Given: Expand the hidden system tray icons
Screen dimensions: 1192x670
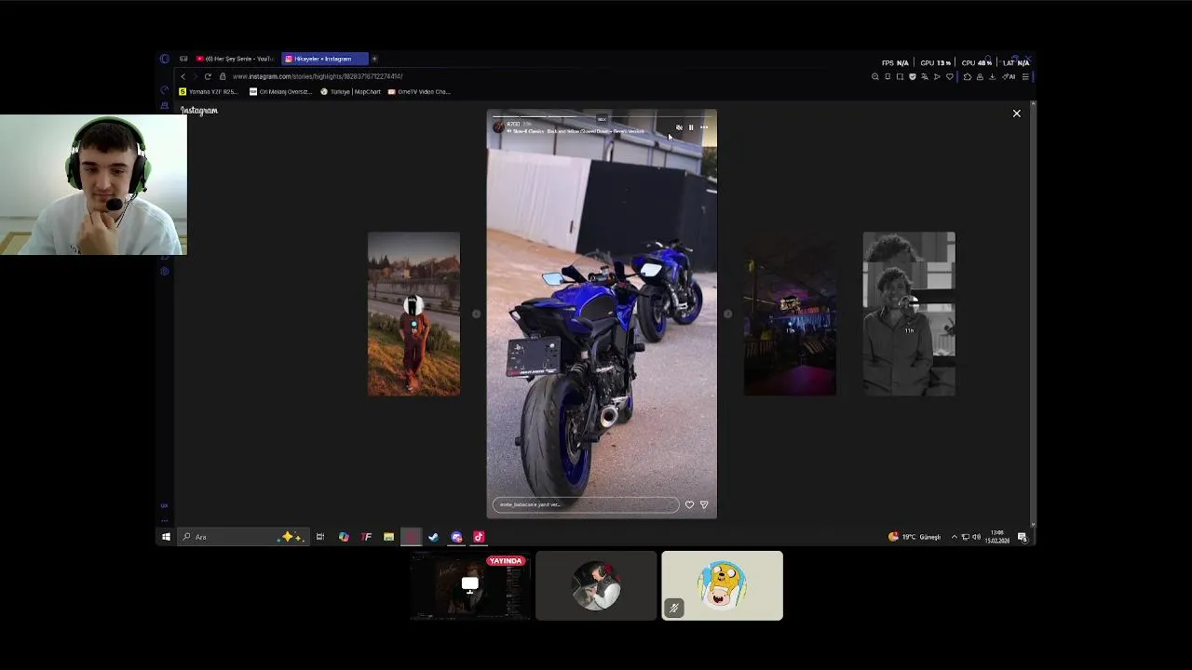Looking at the screenshot, I should (x=954, y=537).
